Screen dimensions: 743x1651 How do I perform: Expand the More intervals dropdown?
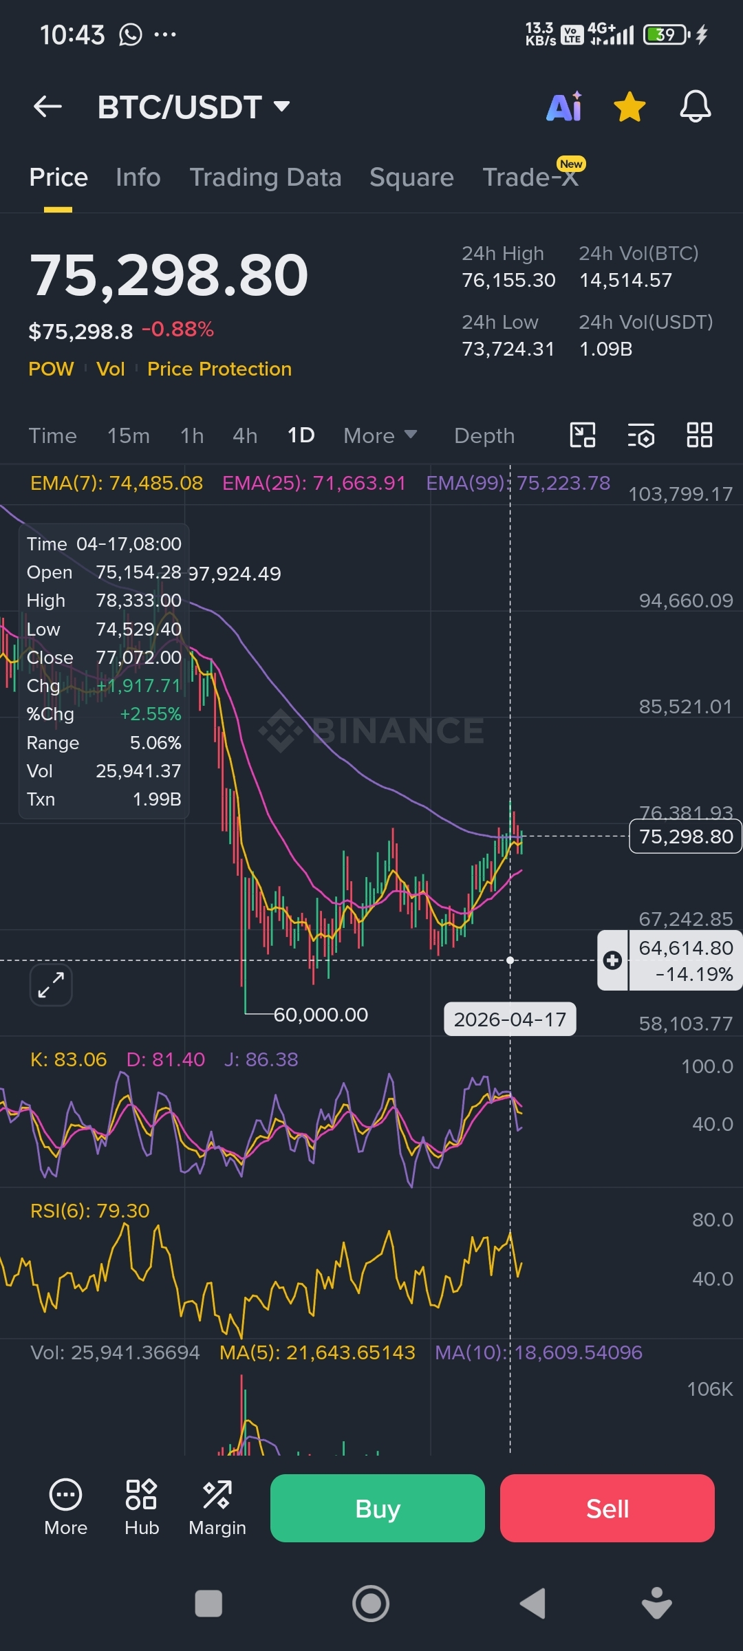[380, 435]
